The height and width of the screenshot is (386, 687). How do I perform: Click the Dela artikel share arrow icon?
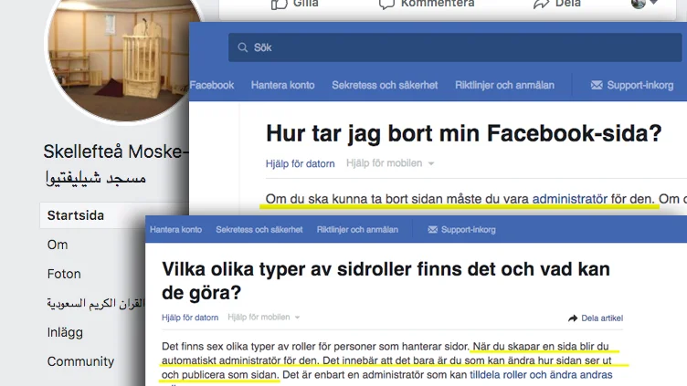click(x=573, y=318)
